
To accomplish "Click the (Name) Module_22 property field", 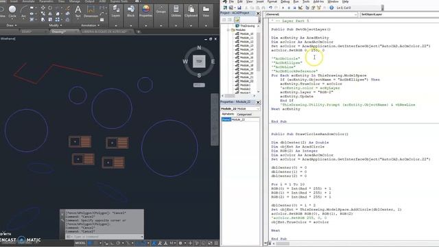I will (x=240, y=119).
